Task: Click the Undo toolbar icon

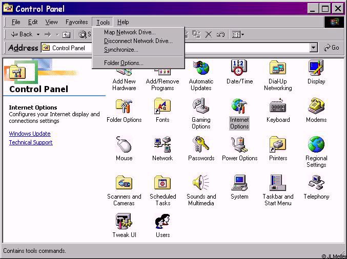Action: [220, 34]
